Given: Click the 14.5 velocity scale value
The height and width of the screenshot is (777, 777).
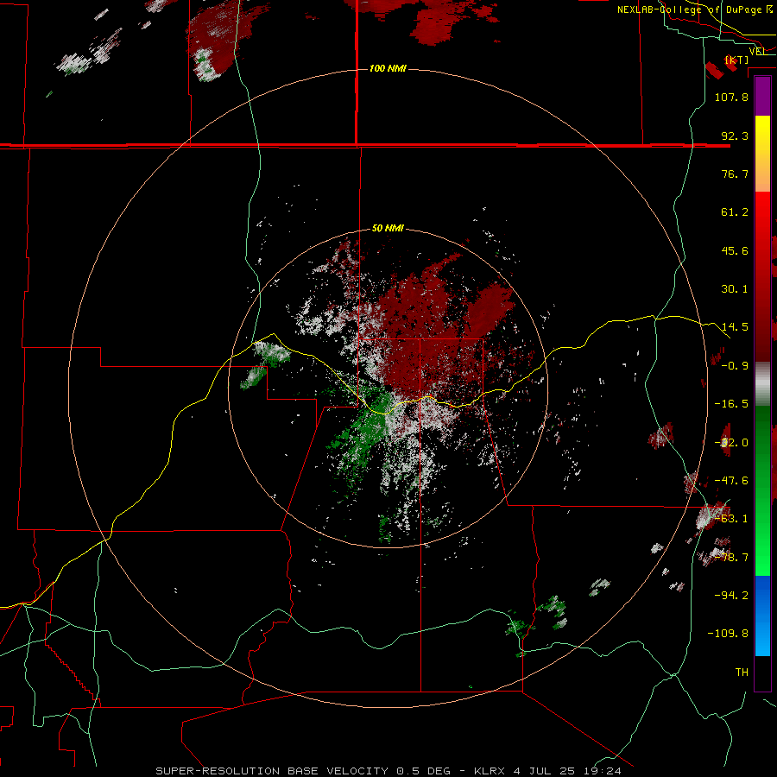Looking at the screenshot, I should [x=735, y=327].
